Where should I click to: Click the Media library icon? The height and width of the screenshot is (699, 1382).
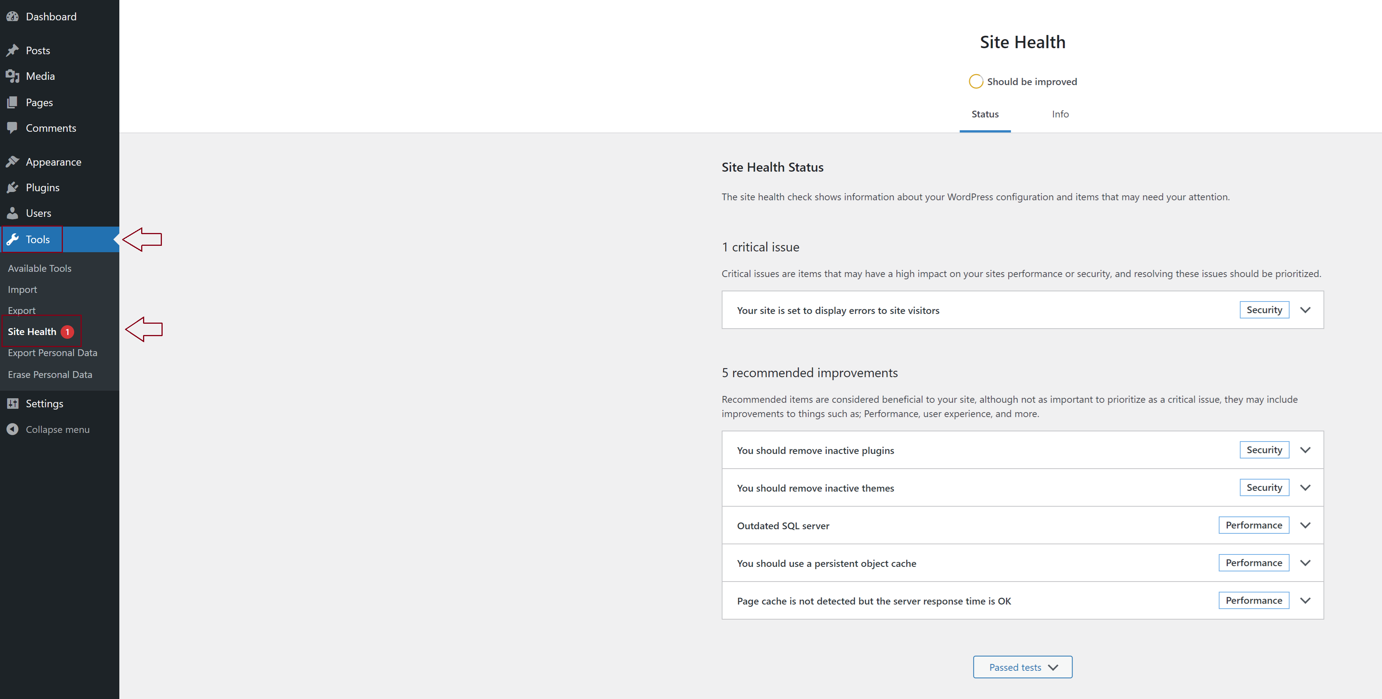click(x=12, y=76)
